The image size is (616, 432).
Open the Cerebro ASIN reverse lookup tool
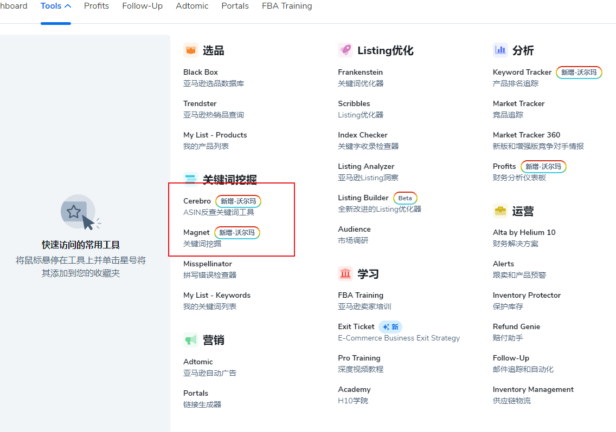pos(197,201)
